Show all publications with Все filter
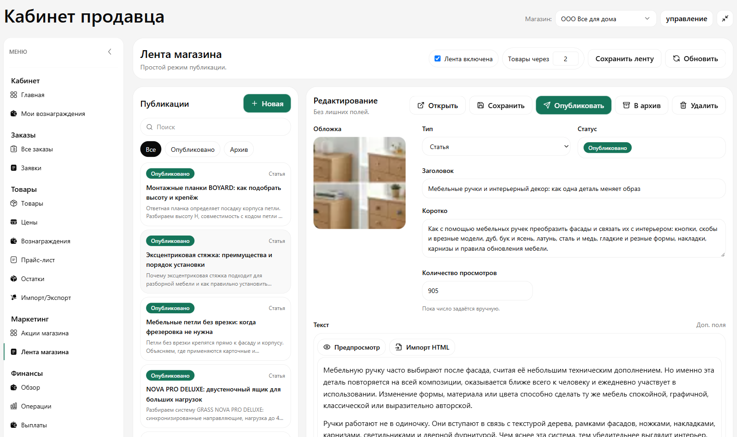Viewport: 737px width, 437px height. pyautogui.click(x=151, y=149)
